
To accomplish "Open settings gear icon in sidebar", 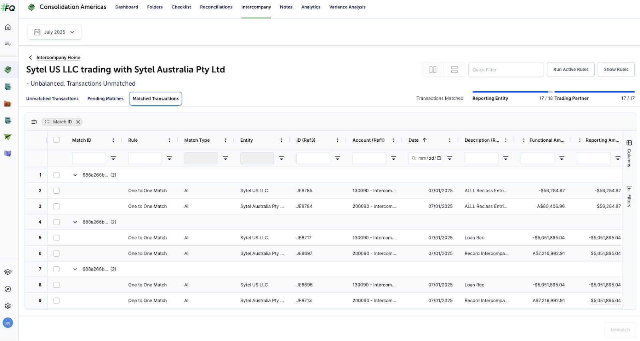I will [x=8, y=306].
